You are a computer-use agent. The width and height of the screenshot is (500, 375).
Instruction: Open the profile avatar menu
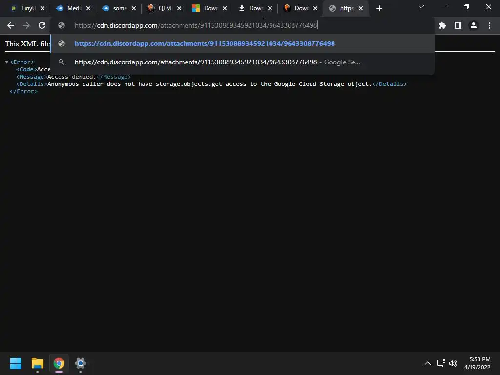[x=474, y=25]
